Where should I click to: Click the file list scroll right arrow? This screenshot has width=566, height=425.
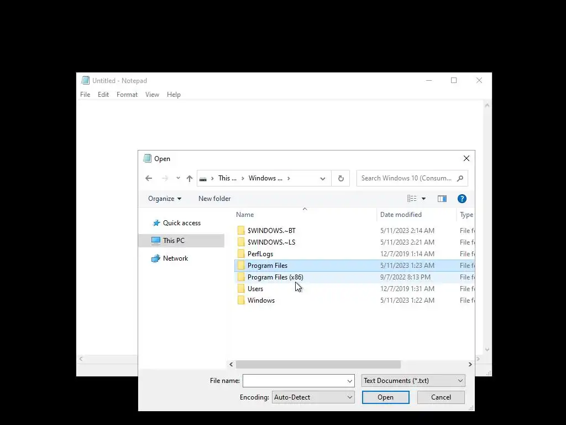tap(470, 364)
